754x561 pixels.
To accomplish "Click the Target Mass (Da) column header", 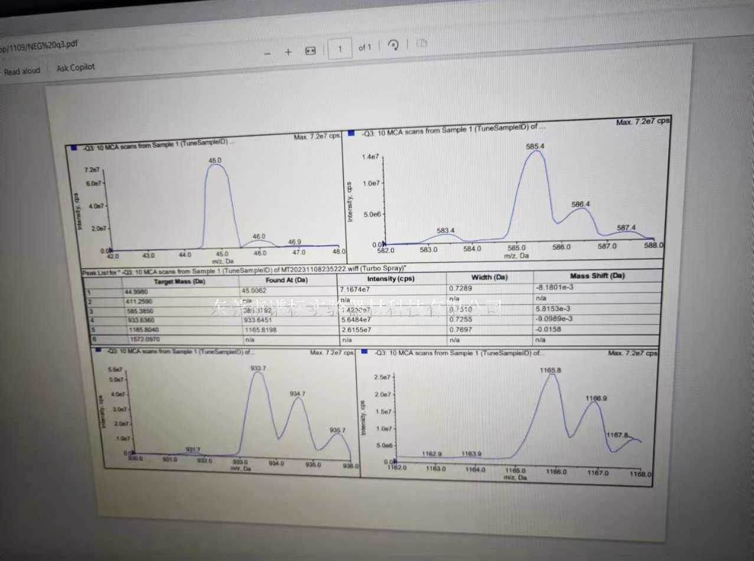I will [179, 282].
